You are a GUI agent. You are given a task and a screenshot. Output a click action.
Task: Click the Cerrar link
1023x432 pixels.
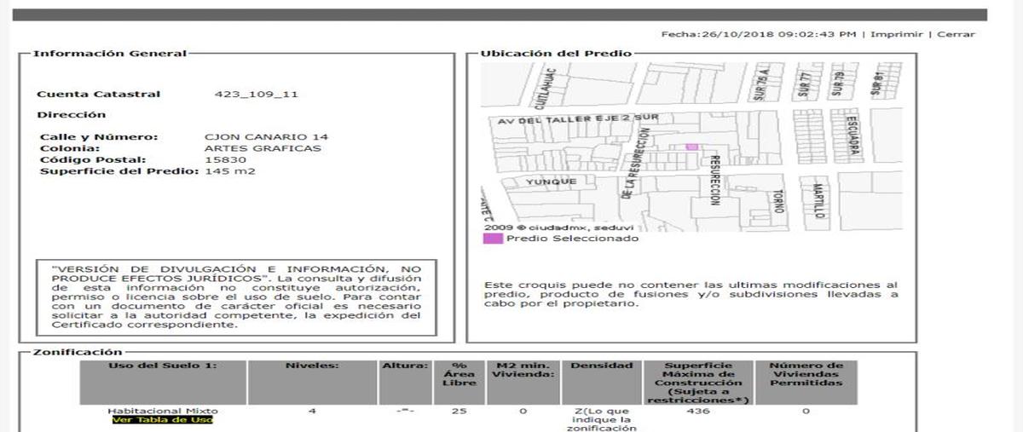click(x=956, y=34)
